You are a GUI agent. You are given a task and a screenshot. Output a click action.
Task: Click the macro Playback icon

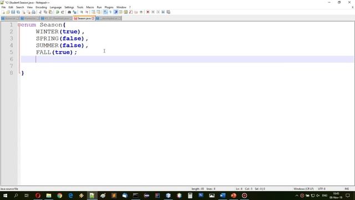click(158, 12)
